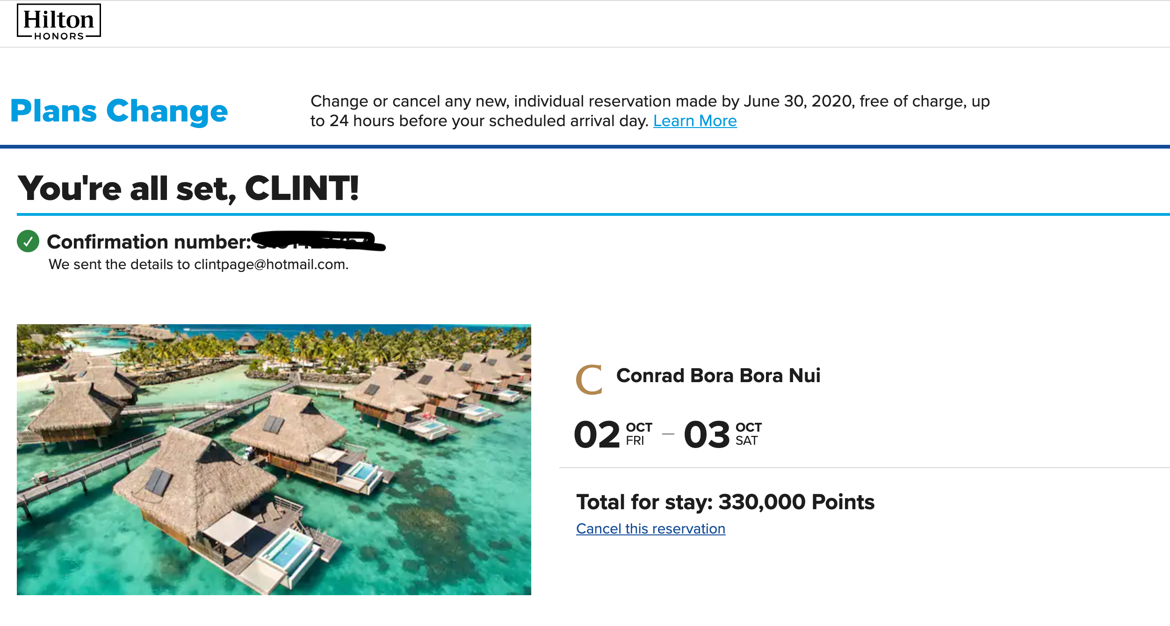Click the gold Conrad "C" logo
This screenshot has height=626, width=1170.
coord(589,379)
